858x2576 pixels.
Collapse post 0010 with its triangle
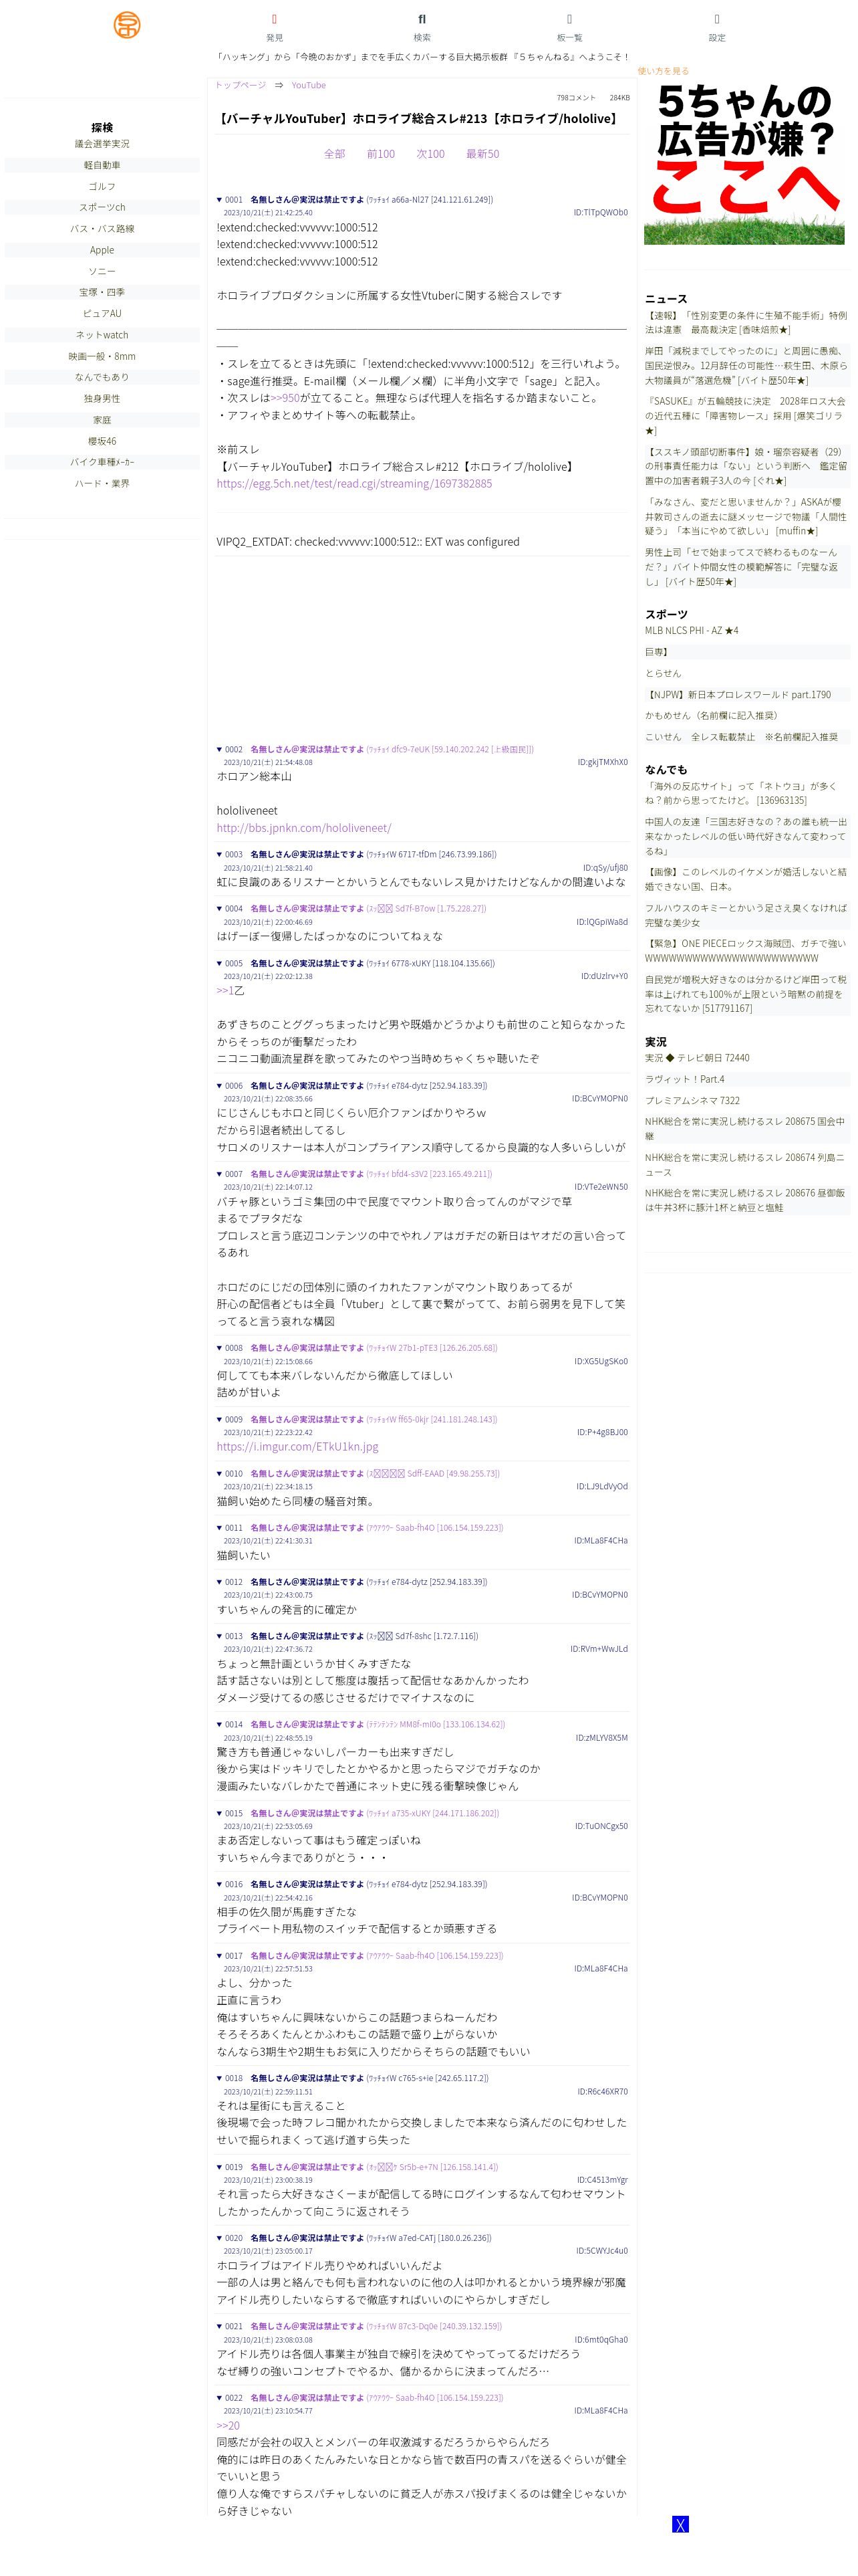(x=220, y=1473)
